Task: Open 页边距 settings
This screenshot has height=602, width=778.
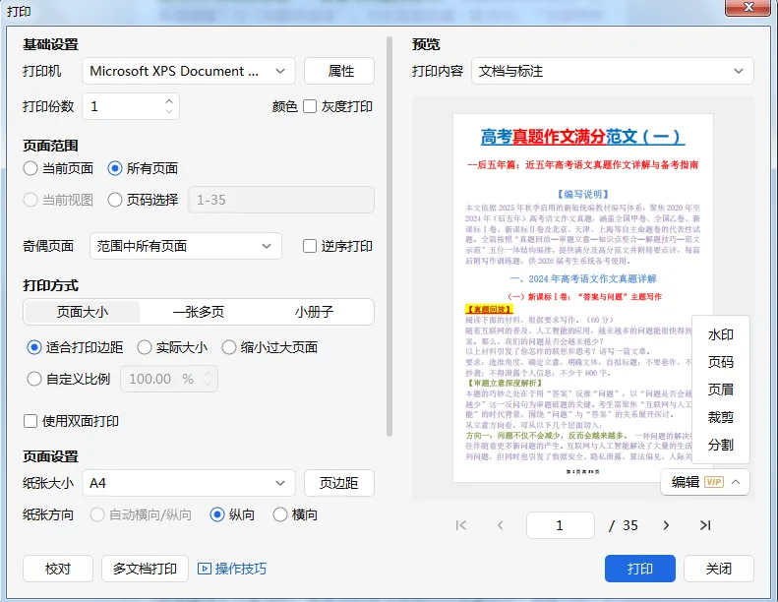Action: point(339,483)
